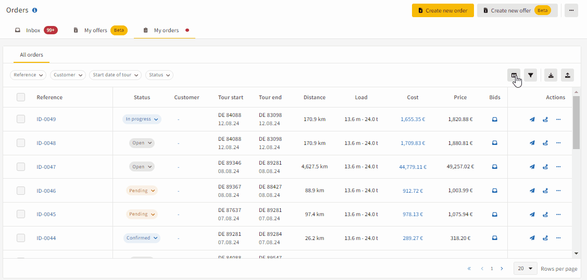
Task: Open the Customer filter dropdown
Action: [68, 75]
